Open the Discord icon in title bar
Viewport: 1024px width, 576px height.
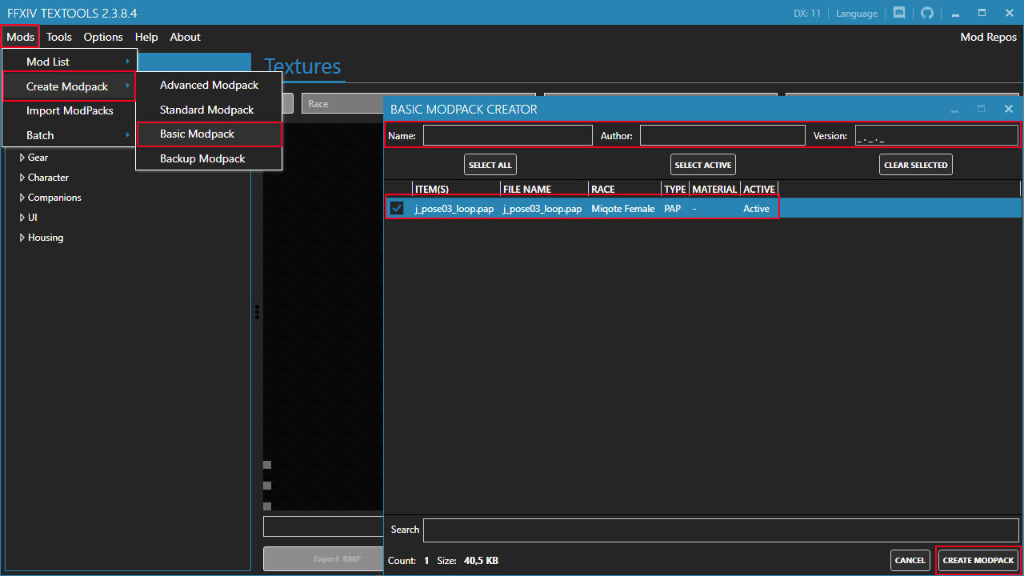pos(899,13)
